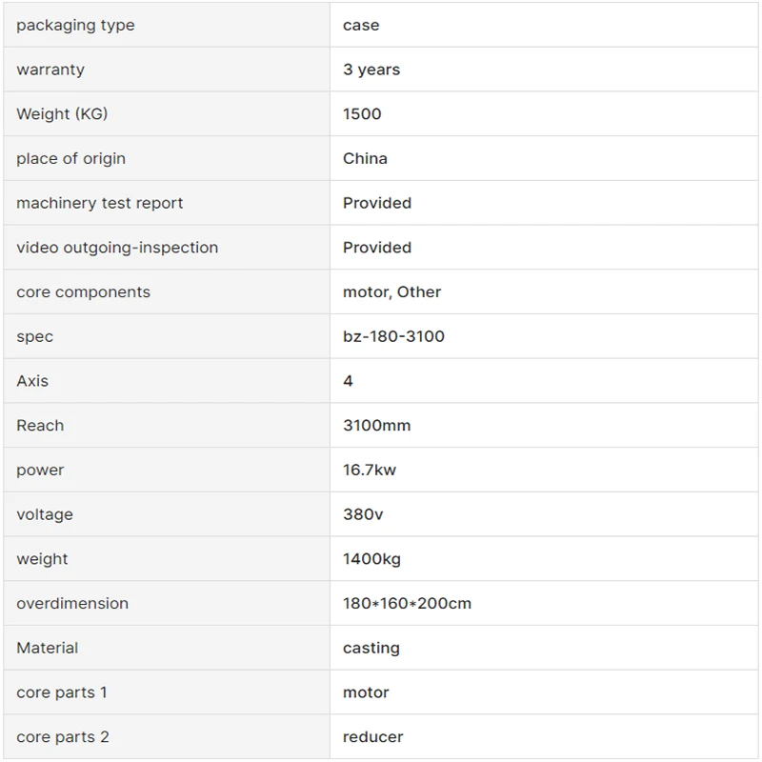Click the Reach value 3100mm
The image size is (762, 762).
[x=376, y=425]
